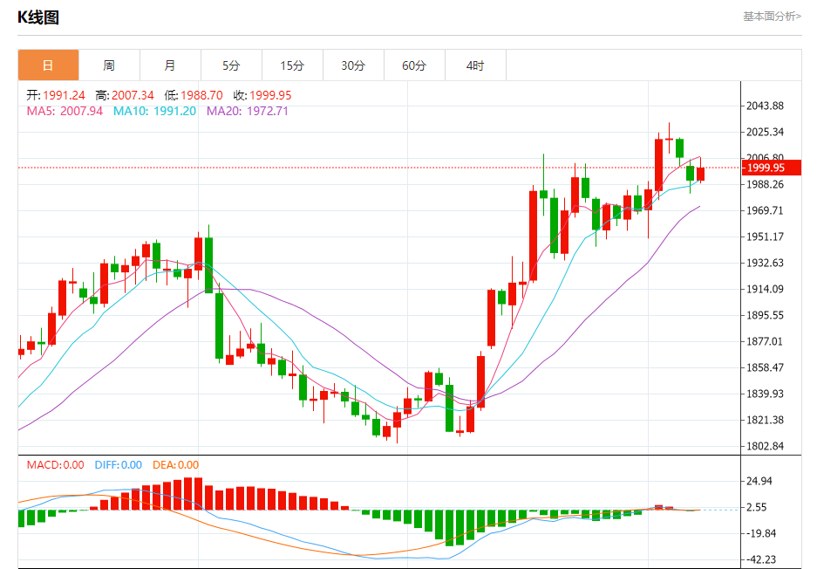
Task: Open the 基本面分析 link
Action: click(x=772, y=17)
